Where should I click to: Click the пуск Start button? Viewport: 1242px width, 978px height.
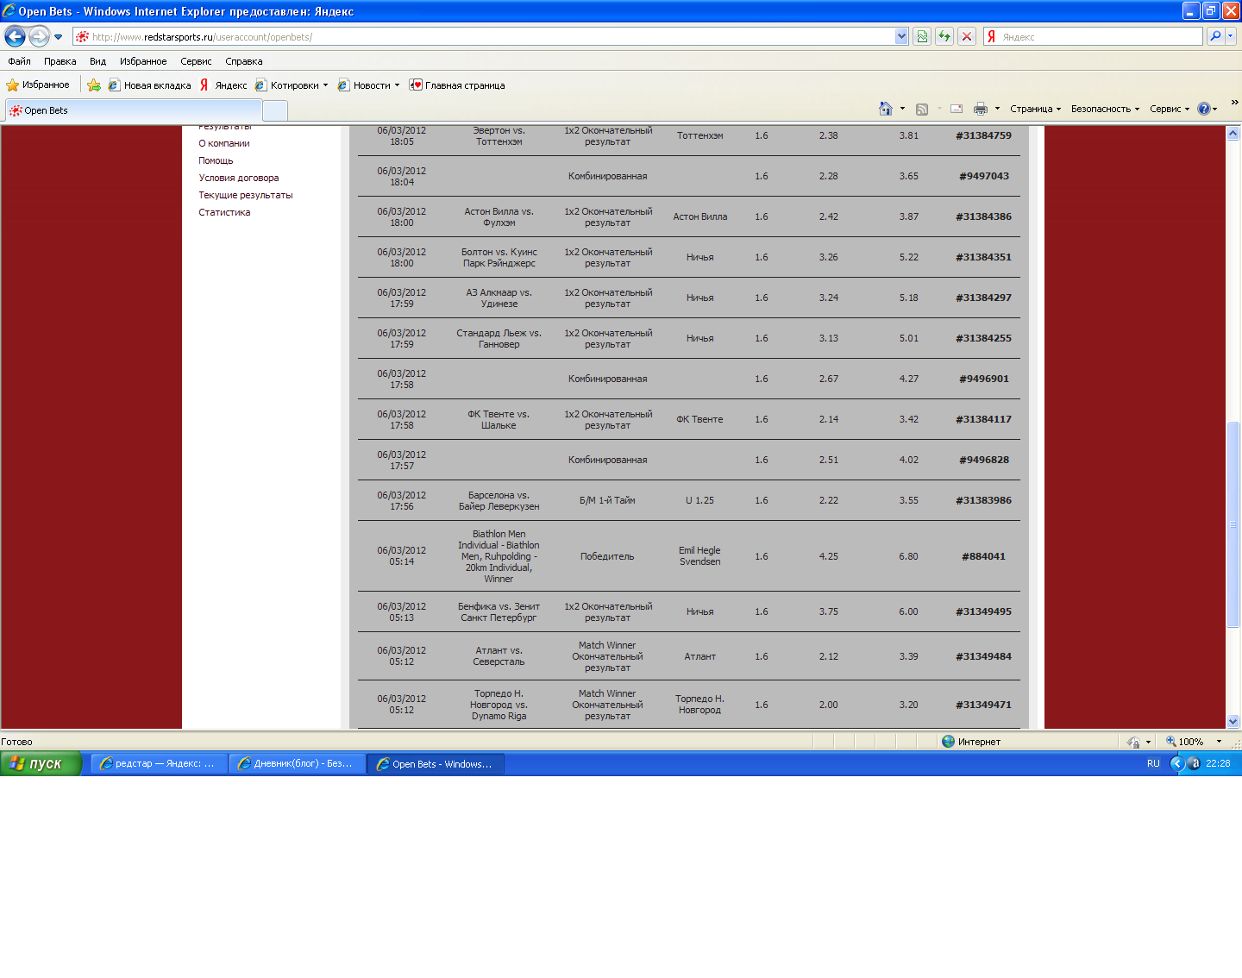click(x=40, y=763)
